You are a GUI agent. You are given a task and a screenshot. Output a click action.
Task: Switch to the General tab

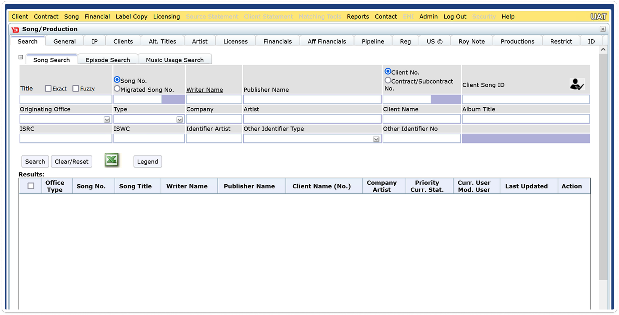(x=65, y=41)
